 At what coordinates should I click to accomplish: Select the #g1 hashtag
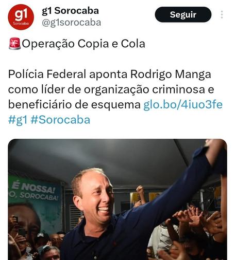pyautogui.click(x=18, y=120)
